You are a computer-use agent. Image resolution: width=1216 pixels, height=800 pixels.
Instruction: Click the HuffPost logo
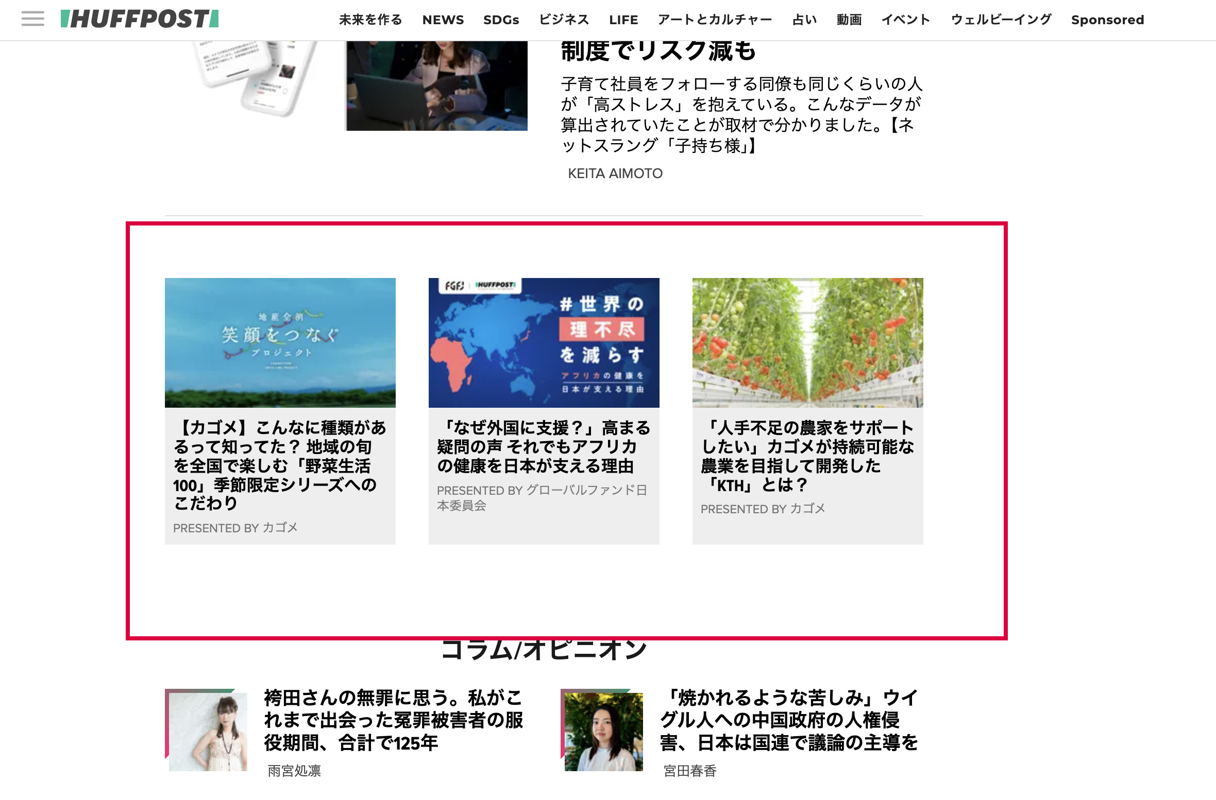pos(140,19)
